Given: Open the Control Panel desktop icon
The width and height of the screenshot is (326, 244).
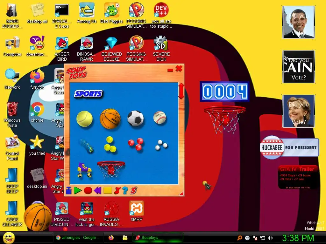Looking at the screenshot, I should point(12,147).
